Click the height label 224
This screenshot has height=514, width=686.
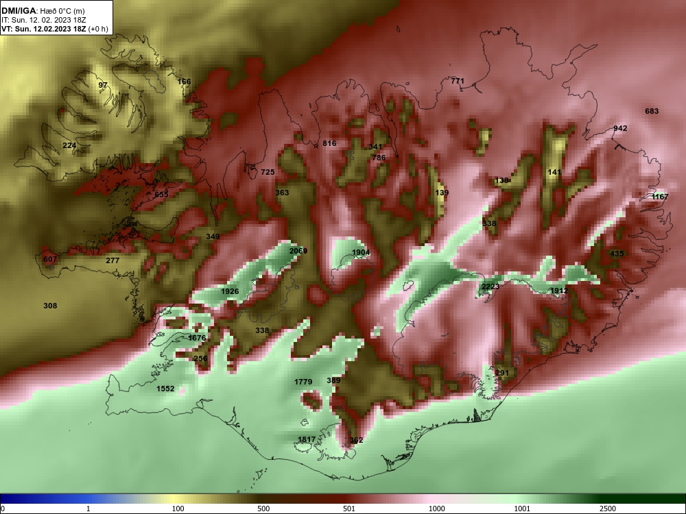69,145
